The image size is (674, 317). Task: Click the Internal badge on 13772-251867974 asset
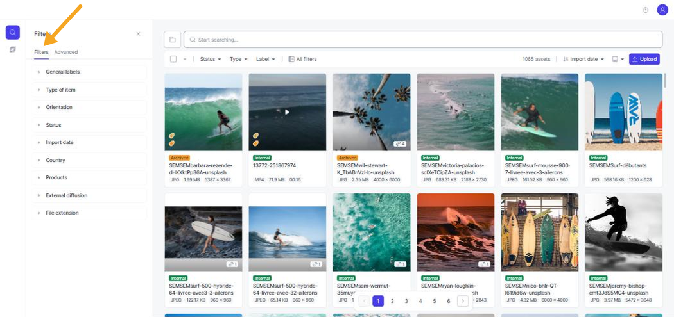(x=262, y=158)
